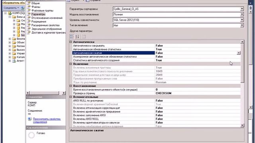
Task: Expand the Управление folder node
Action: [x=10, y=53]
